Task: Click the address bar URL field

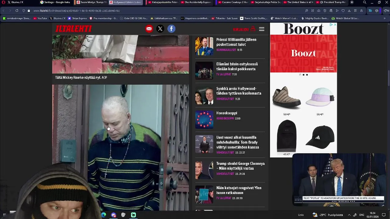Action: [152, 11]
